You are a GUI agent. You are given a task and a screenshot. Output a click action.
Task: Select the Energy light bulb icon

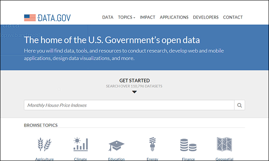(x=152, y=144)
